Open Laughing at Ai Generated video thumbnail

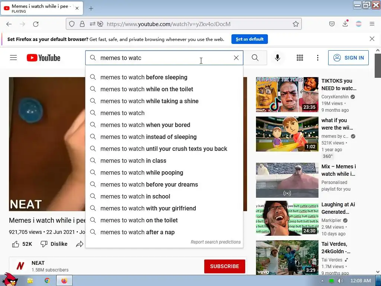tap(287, 218)
